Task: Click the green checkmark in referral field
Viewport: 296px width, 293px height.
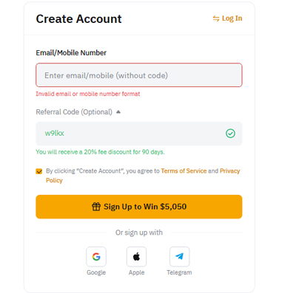Action: [230, 134]
